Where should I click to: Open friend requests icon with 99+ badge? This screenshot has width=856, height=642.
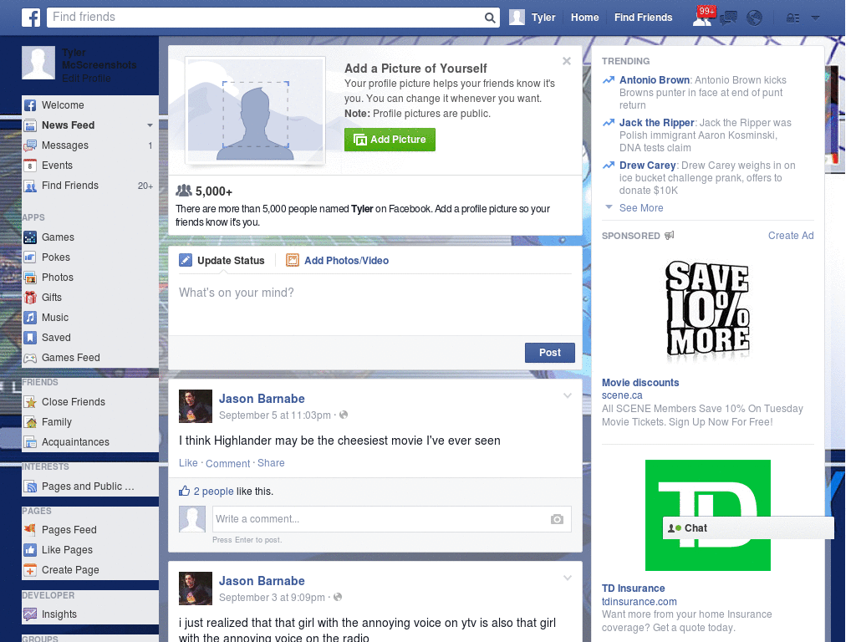703,17
